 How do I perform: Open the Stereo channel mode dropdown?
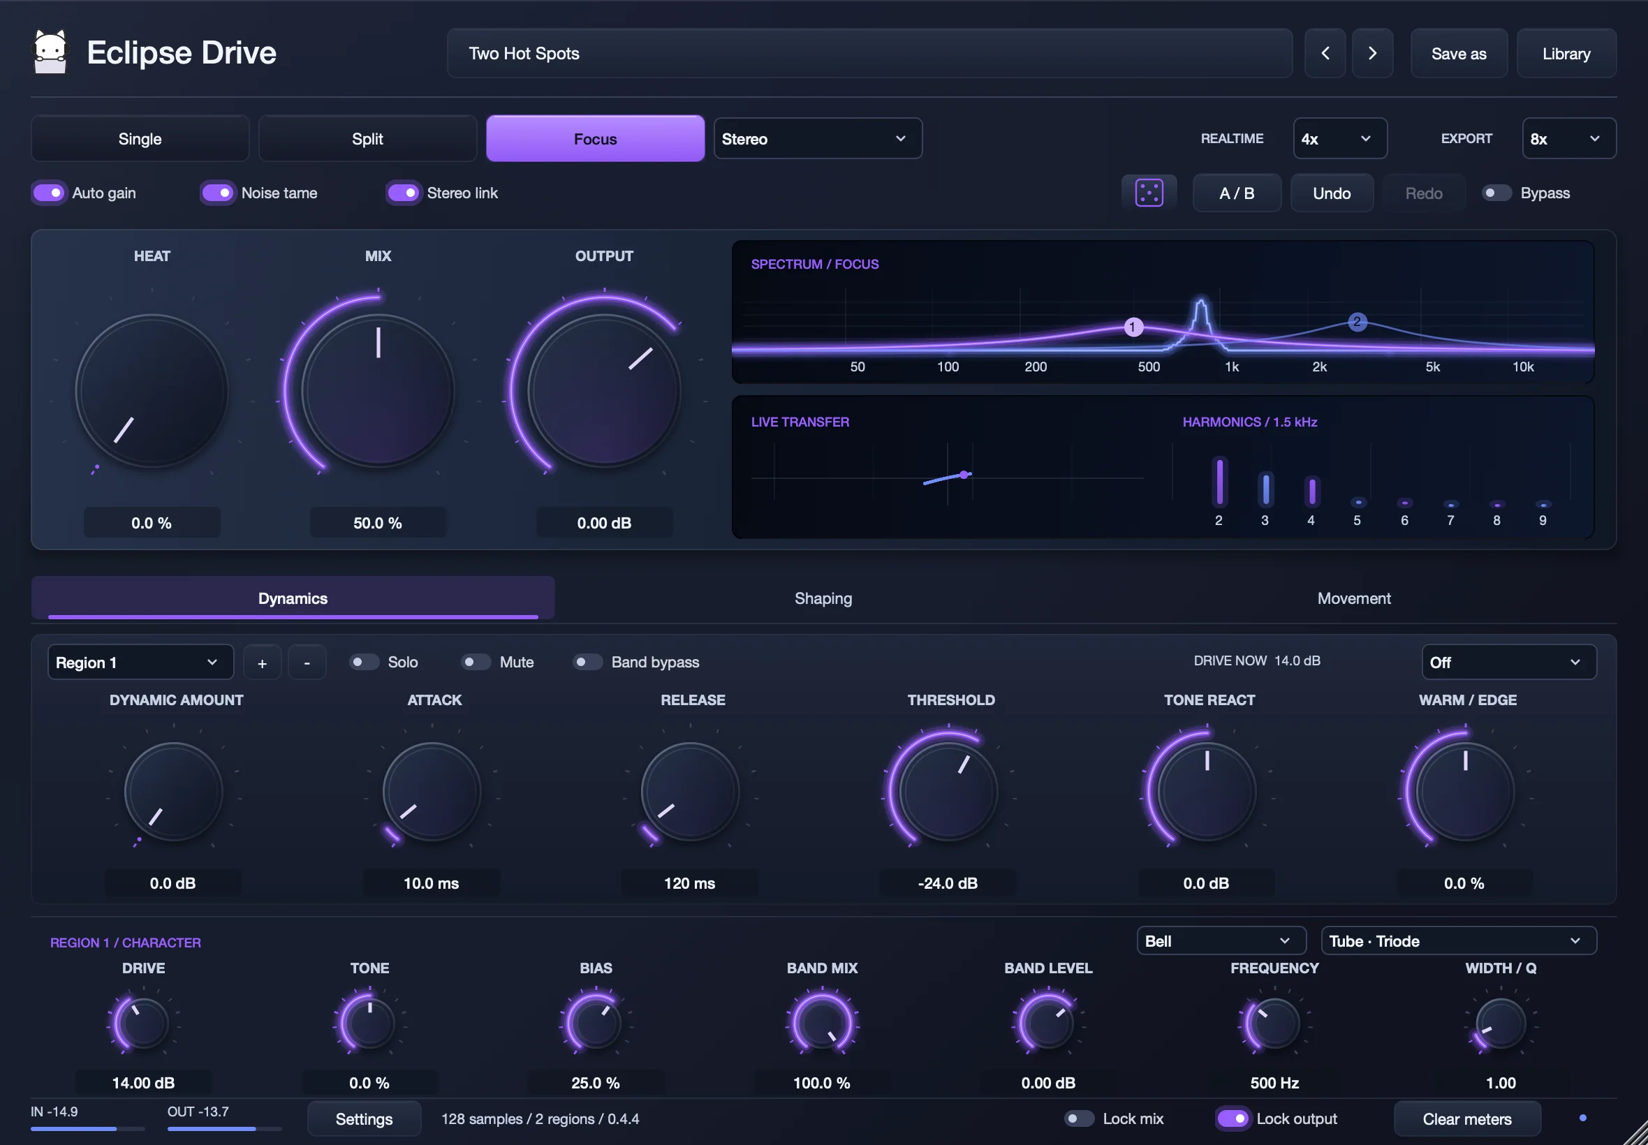coord(817,138)
